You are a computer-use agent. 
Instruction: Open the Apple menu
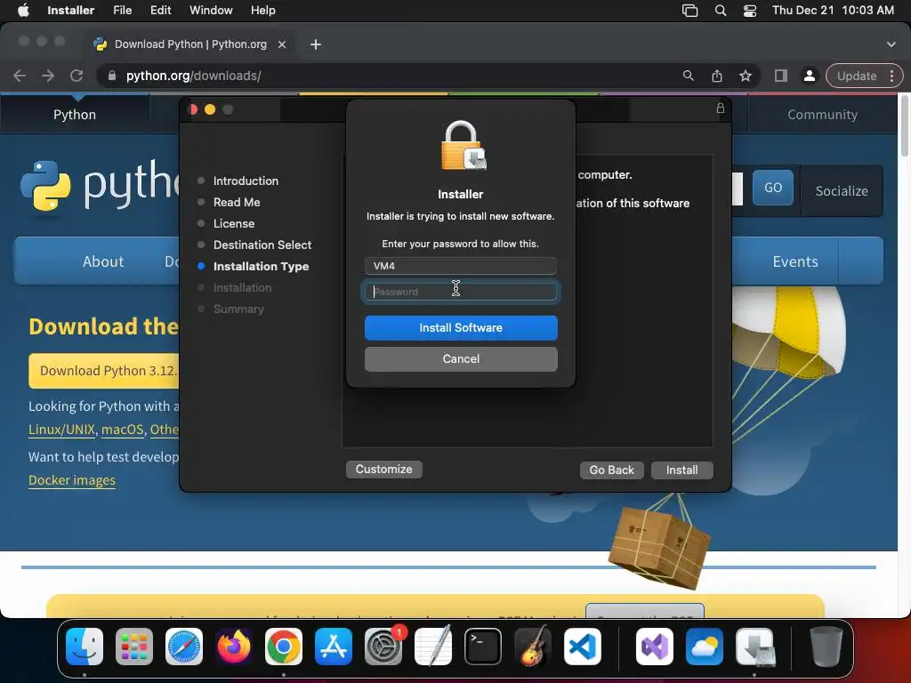pos(23,11)
